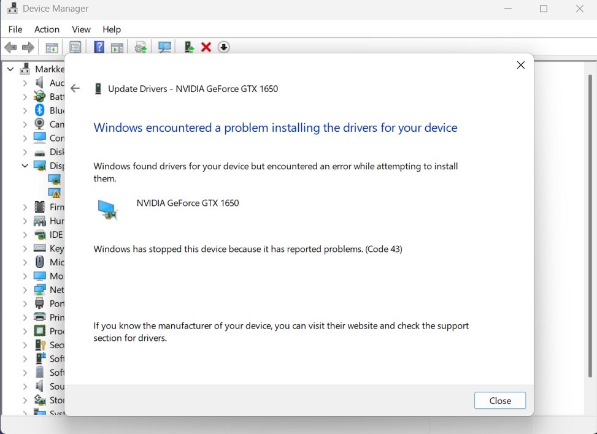
Task: Click the toolbar Forward arrow
Action: [x=28, y=48]
